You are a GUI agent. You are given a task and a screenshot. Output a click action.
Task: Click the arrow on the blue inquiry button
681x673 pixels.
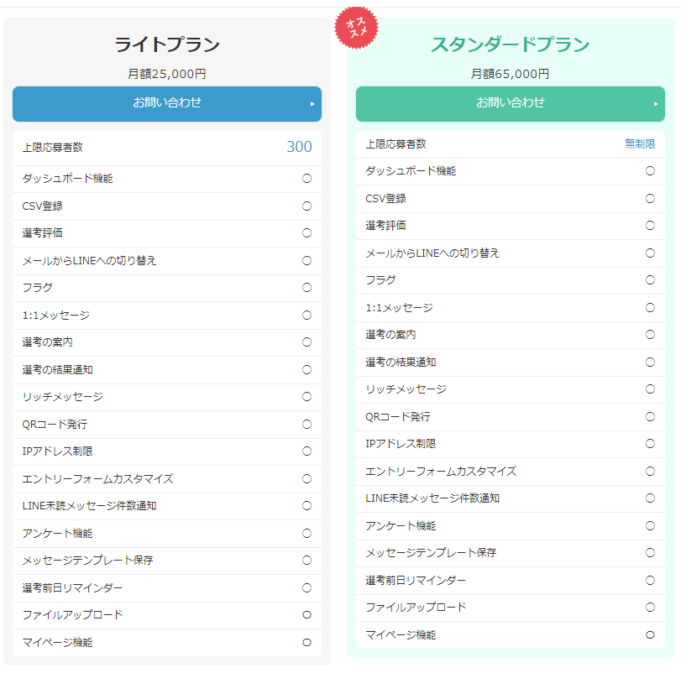[312, 104]
